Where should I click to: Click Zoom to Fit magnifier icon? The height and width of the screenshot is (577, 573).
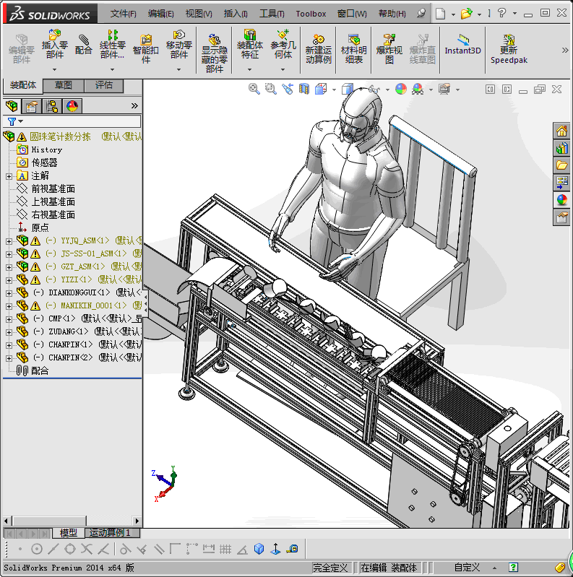point(254,89)
